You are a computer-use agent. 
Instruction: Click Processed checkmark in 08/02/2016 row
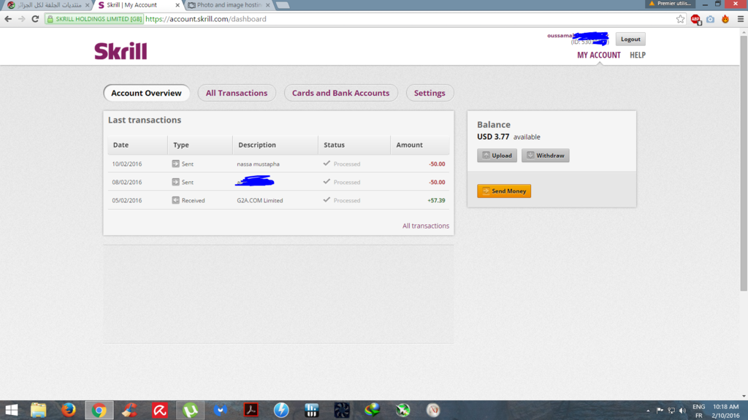coord(327,181)
